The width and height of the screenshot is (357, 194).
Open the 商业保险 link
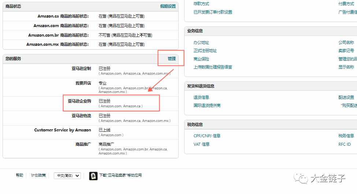[x=201, y=59]
